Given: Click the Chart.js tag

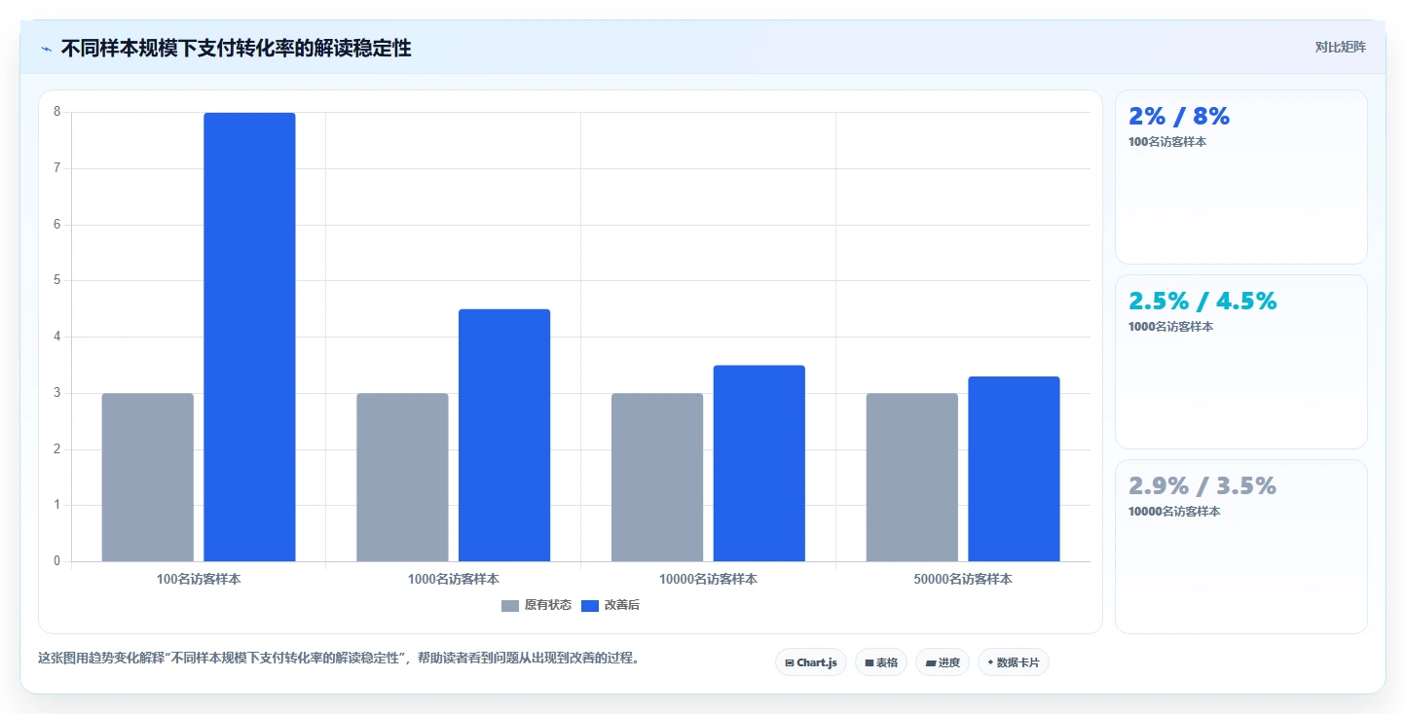Looking at the screenshot, I should [x=811, y=662].
